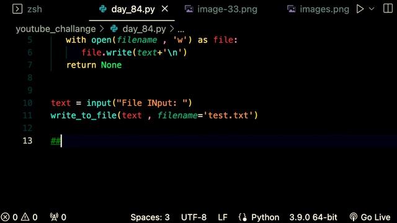Click the day_84.py breadcrumb
This screenshot has width=397, height=223.
pos(144,29)
